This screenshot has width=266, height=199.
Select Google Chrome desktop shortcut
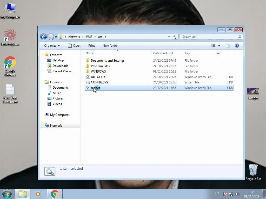(x=10, y=66)
